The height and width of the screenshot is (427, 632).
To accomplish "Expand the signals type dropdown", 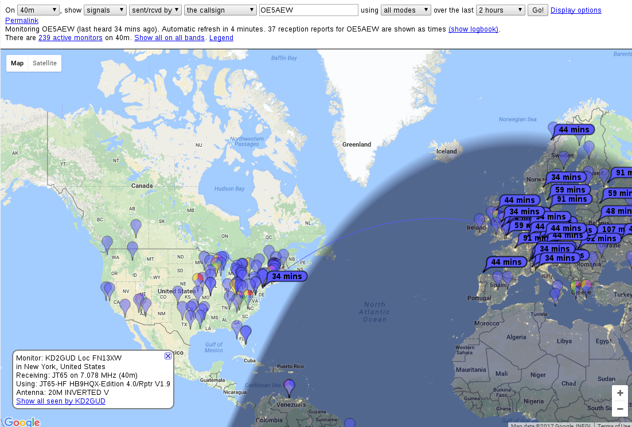I will point(105,10).
